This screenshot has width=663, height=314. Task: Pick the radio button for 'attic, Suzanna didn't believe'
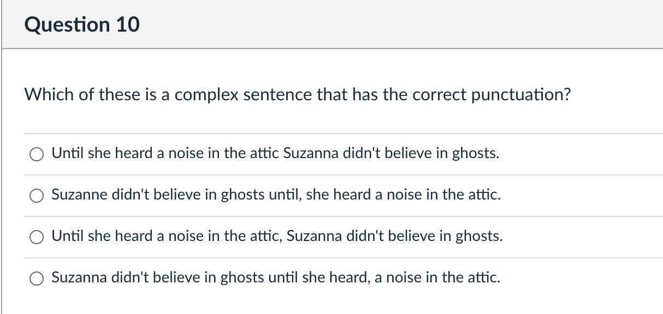pyautogui.click(x=37, y=237)
